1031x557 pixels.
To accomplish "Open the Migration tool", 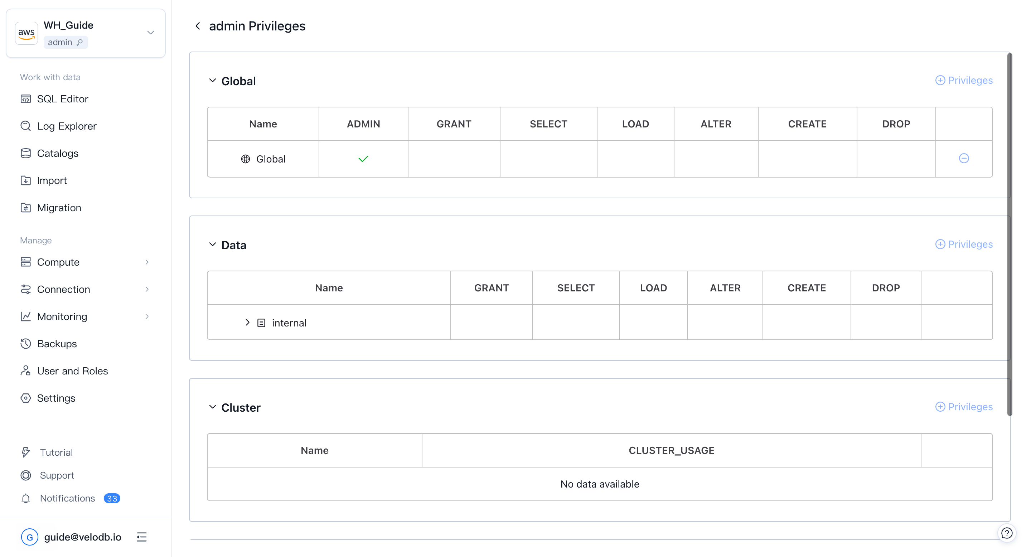I will (x=59, y=207).
